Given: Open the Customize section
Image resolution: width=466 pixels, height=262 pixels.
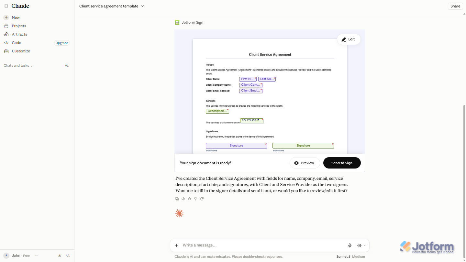Looking at the screenshot, I should (x=21, y=51).
